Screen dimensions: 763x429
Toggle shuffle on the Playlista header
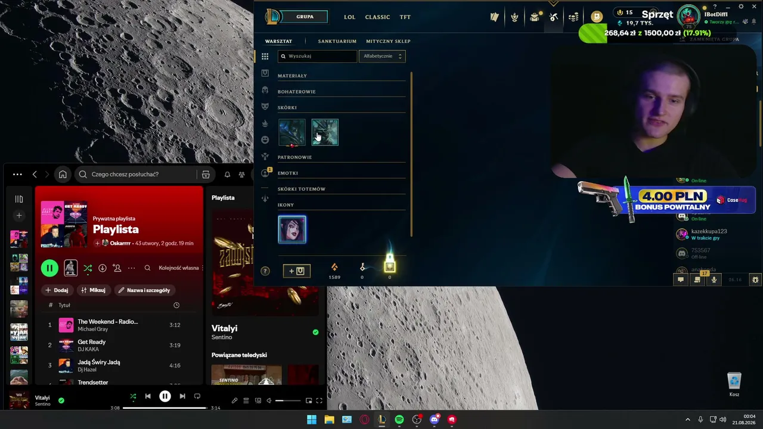(88, 268)
